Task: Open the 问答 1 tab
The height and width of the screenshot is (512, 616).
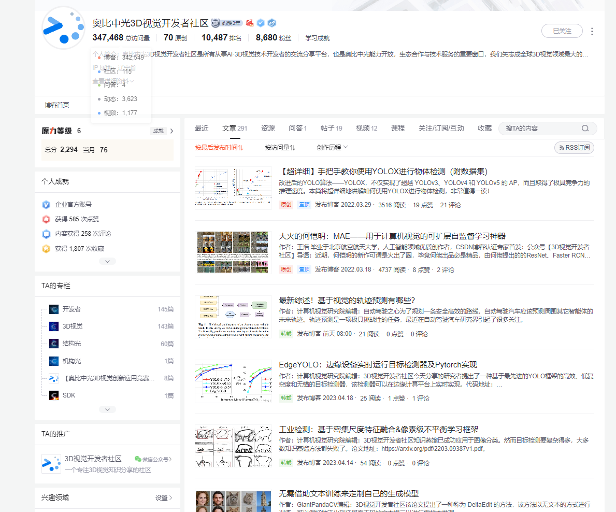Action: click(298, 128)
